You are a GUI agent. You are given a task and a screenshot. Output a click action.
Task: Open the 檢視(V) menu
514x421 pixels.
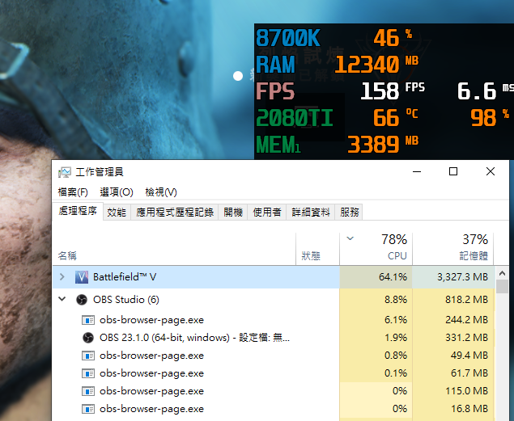click(161, 192)
